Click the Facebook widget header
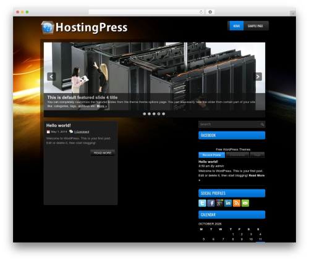Screen dimensions: 309x261 [232, 135]
